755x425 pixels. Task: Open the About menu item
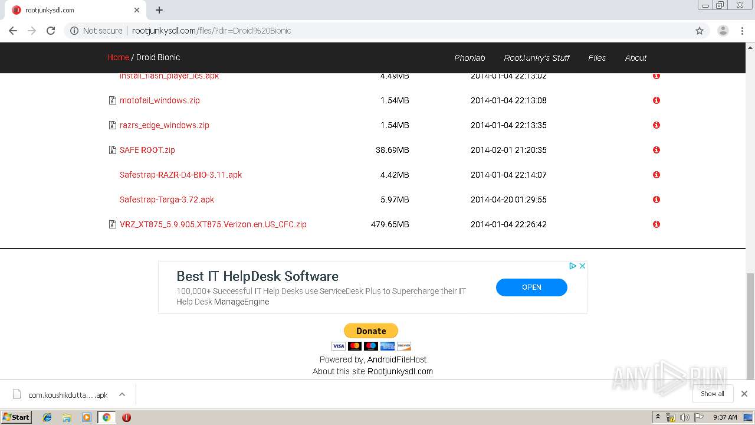pos(636,58)
